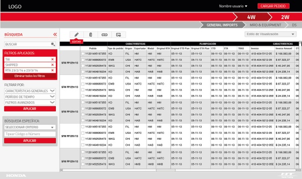The height and width of the screenshot is (179, 302).
Task: Click the LOGO in the header
Action: [x=15, y=7]
